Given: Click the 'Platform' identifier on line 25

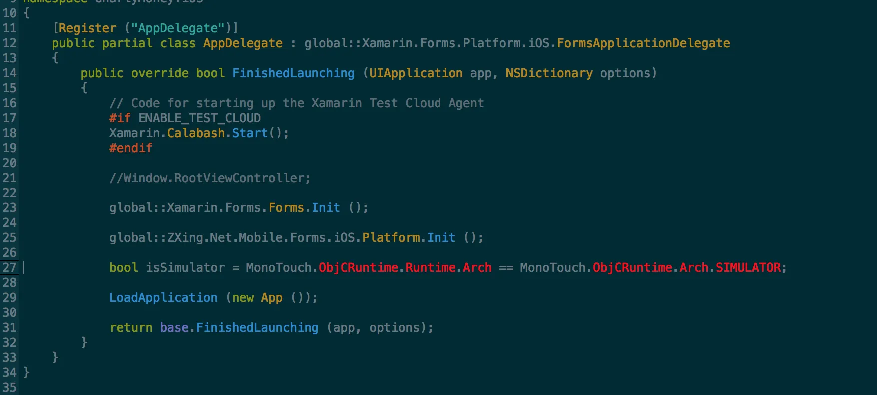Looking at the screenshot, I should pyautogui.click(x=391, y=238).
